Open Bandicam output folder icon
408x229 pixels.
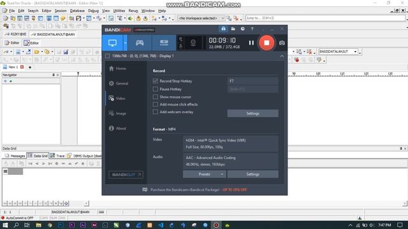(x=233, y=29)
